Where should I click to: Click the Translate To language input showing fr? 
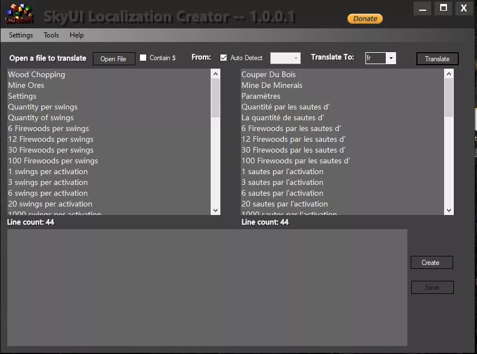[376, 58]
